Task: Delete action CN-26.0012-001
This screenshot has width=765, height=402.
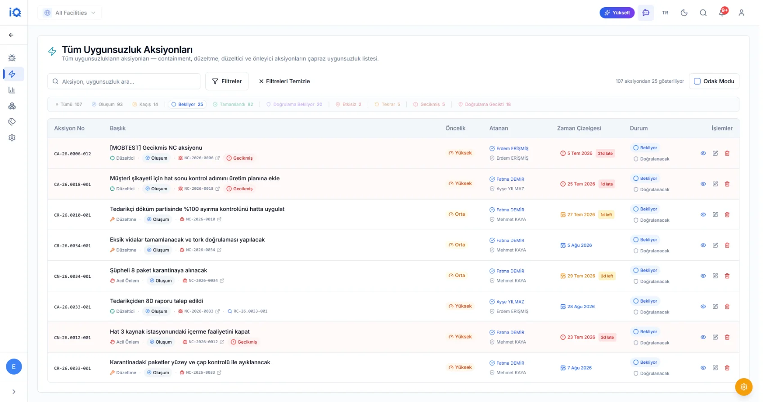Action: click(727, 337)
